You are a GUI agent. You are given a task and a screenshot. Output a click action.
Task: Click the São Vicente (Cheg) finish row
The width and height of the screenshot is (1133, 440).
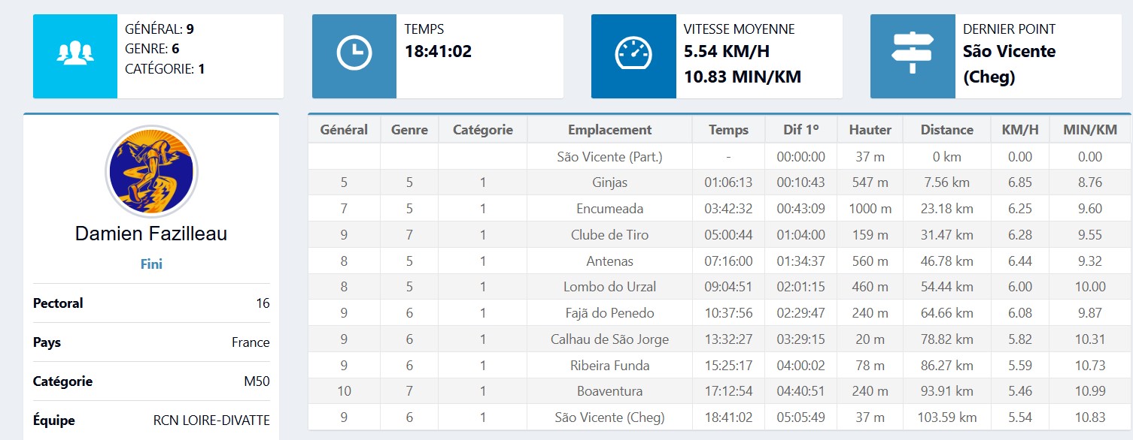click(609, 417)
